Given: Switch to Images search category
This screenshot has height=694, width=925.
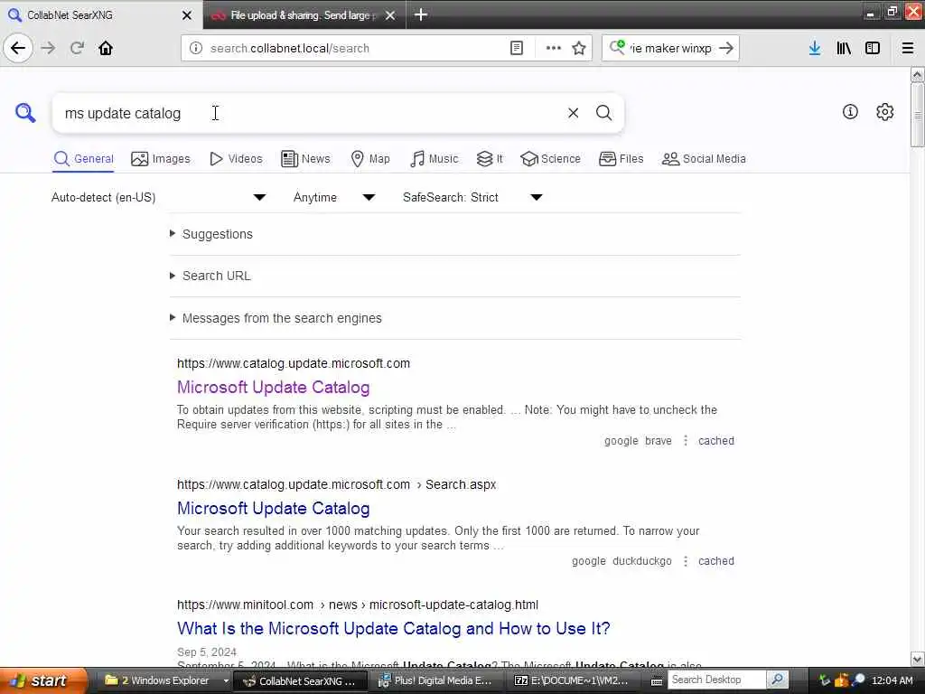Looking at the screenshot, I should click(161, 159).
